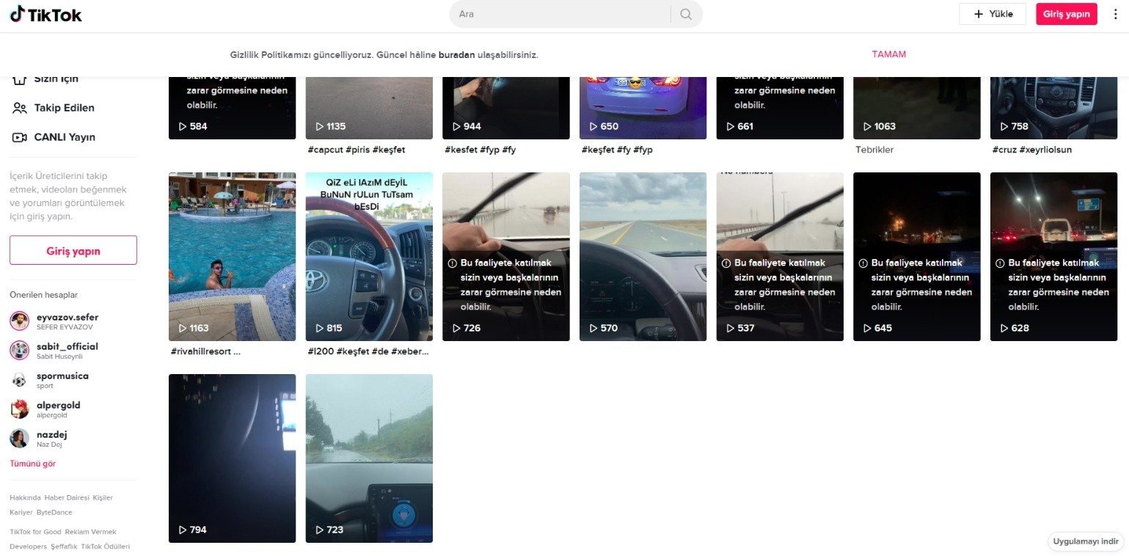Open Kariyer footer link
1129x556 pixels.
21,512
